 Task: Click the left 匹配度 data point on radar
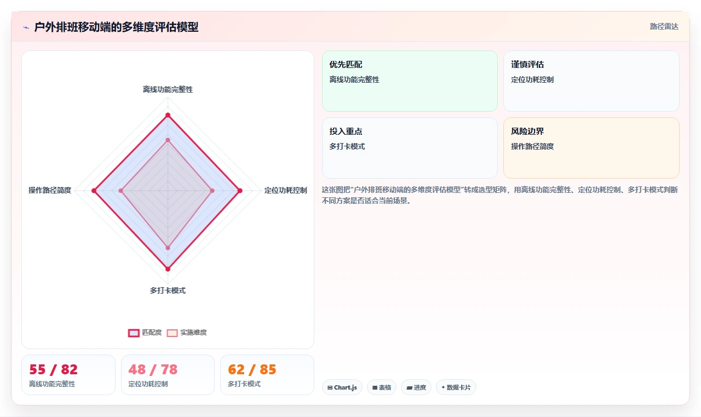(x=94, y=191)
